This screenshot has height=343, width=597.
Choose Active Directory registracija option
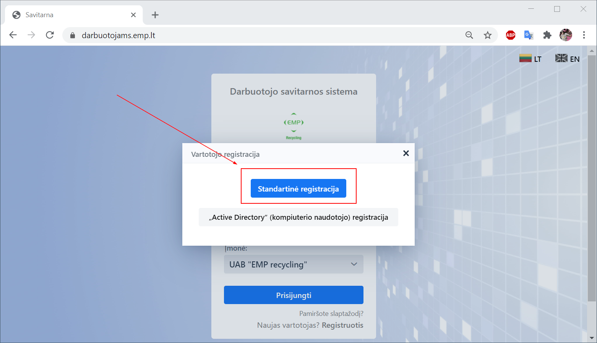[x=298, y=217]
